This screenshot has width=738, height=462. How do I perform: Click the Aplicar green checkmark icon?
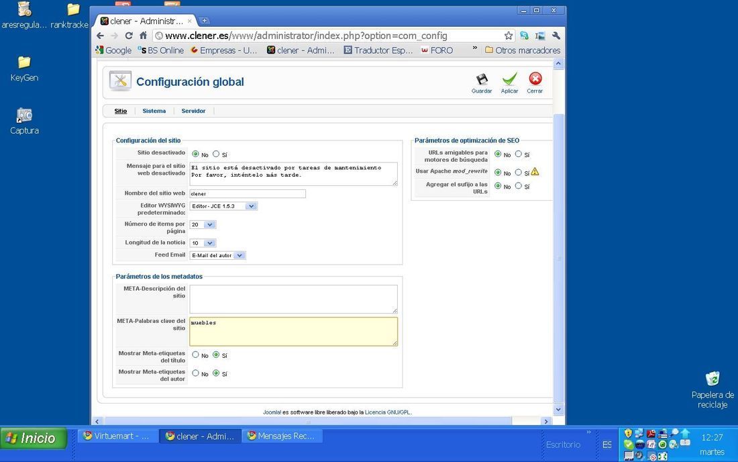pyautogui.click(x=509, y=79)
